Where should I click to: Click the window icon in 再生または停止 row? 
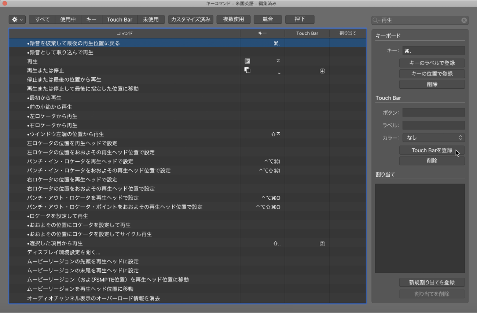247,70
